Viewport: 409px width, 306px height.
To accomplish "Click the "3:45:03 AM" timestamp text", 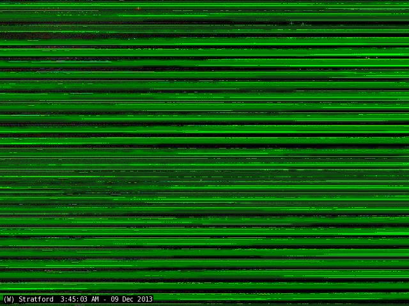I will 79,299.
